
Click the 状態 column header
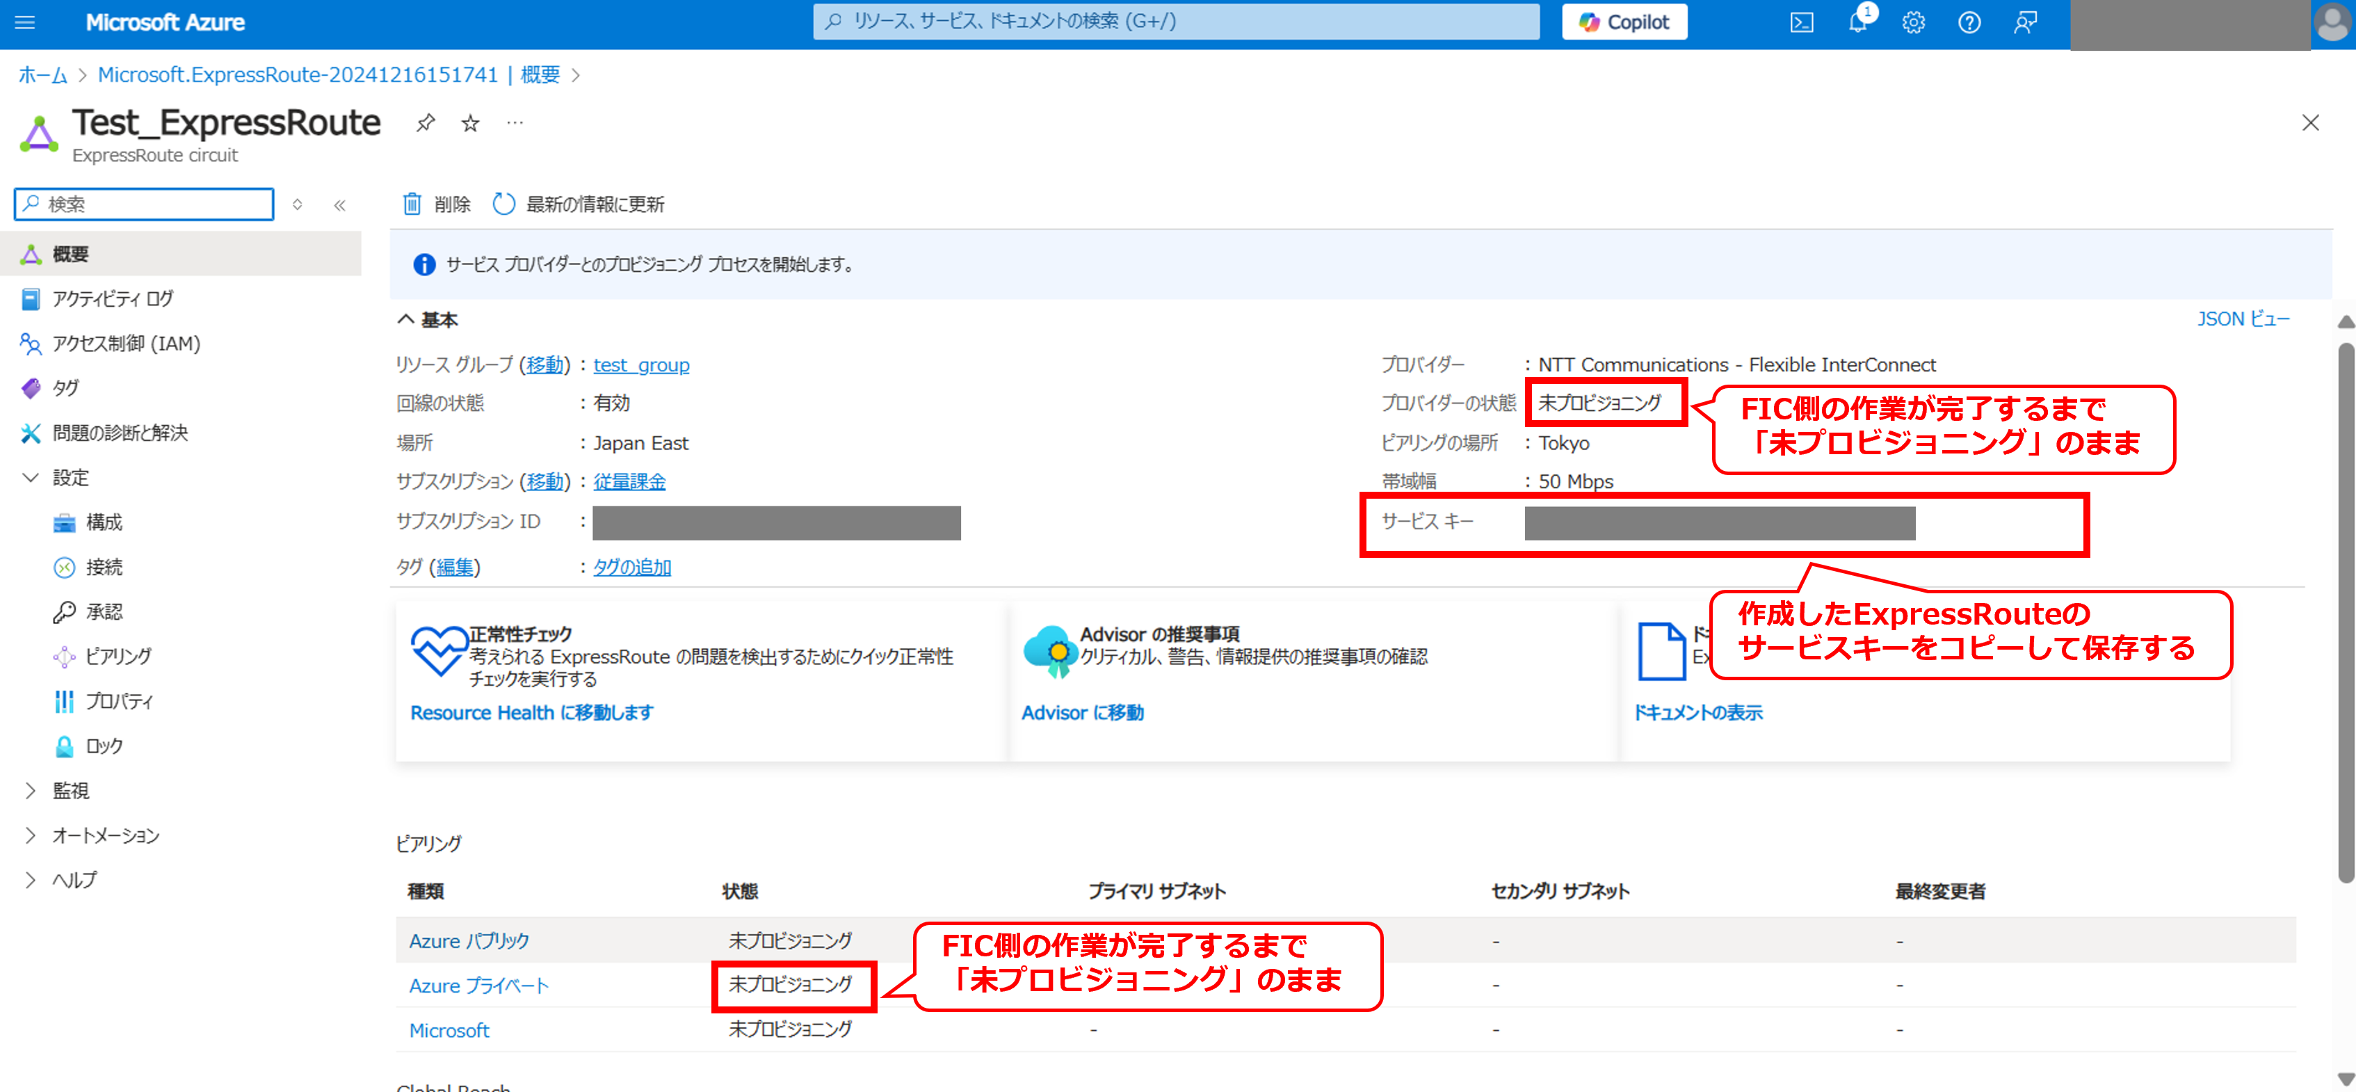point(740,892)
